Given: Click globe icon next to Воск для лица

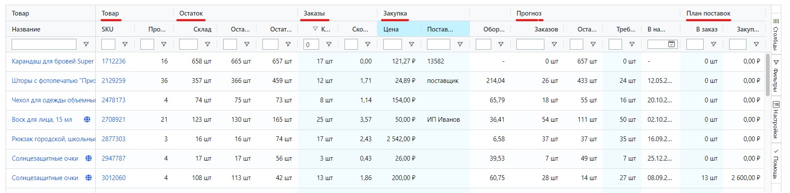Looking at the screenshot, I should click(x=87, y=120).
